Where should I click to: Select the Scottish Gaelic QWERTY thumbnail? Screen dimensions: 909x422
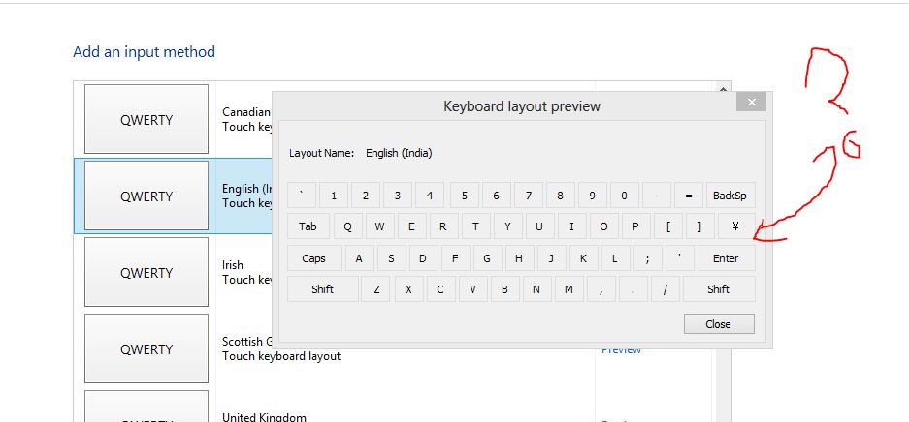146,348
